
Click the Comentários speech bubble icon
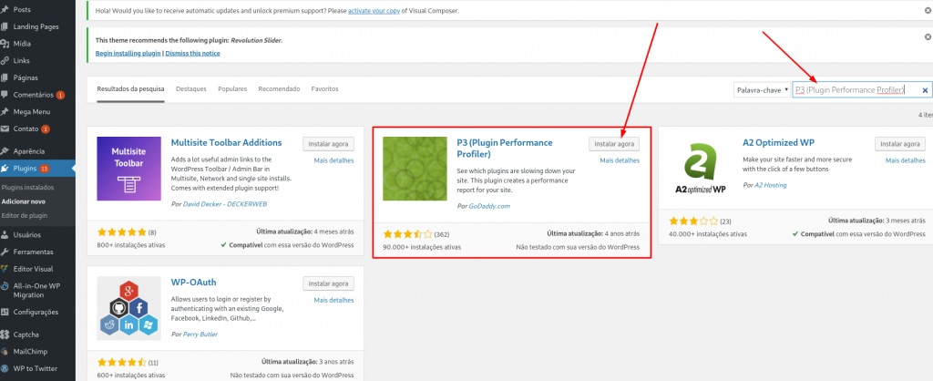point(5,95)
